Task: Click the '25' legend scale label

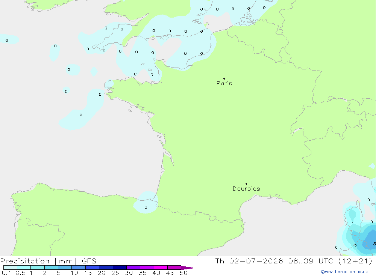Action: [115, 273]
